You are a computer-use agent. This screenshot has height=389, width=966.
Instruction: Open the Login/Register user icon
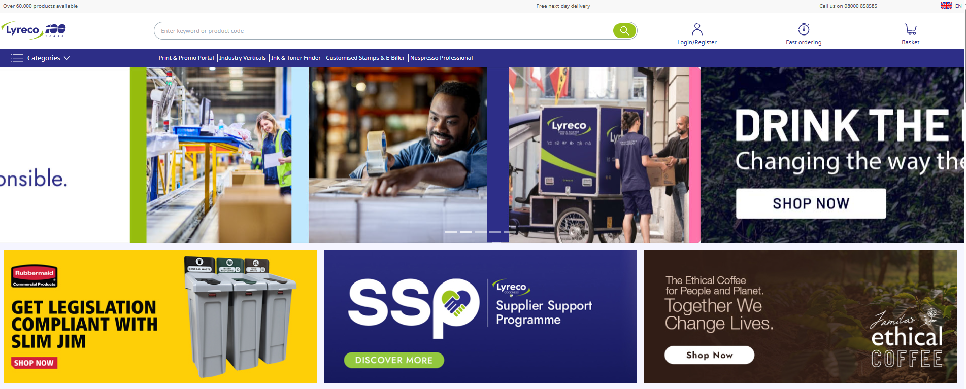point(697,29)
